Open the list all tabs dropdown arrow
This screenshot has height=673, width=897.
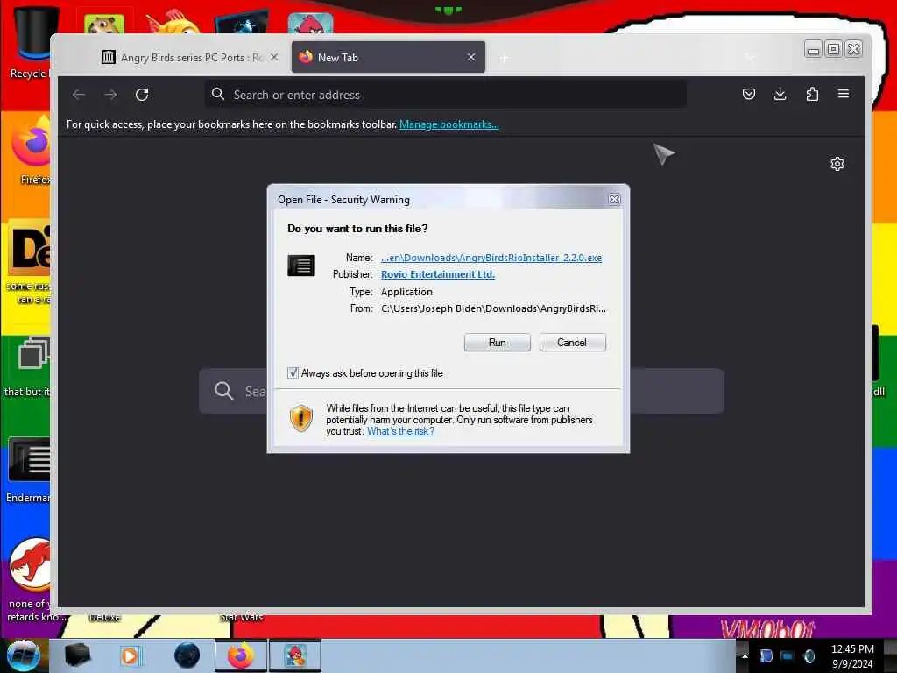click(x=750, y=57)
